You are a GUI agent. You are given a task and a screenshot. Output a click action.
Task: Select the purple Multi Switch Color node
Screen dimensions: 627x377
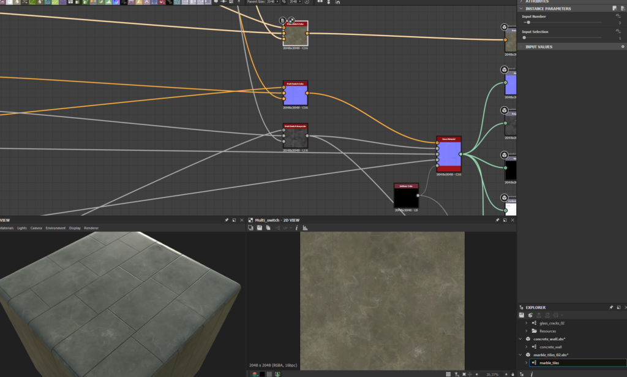point(296,93)
